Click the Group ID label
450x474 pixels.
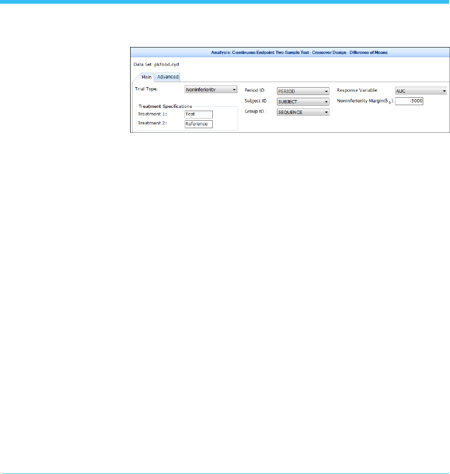pyautogui.click(x=255, y=111)
